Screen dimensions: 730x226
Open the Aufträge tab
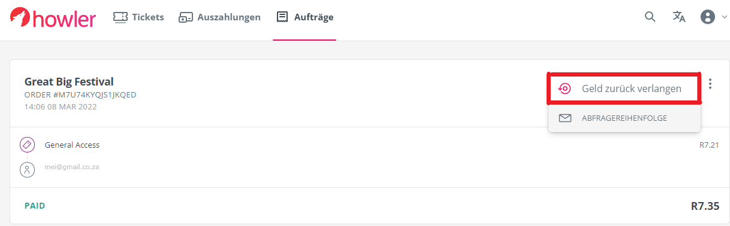coord(304,17)
